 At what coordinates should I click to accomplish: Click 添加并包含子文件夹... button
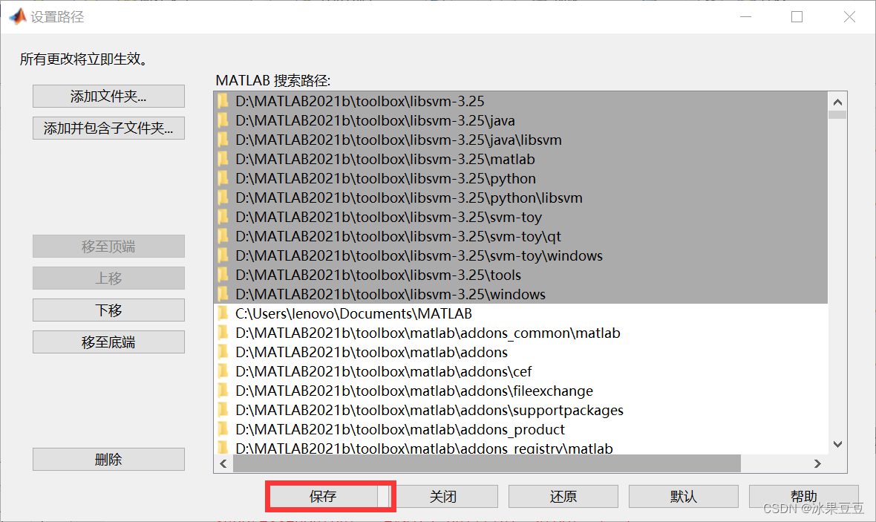108,128
